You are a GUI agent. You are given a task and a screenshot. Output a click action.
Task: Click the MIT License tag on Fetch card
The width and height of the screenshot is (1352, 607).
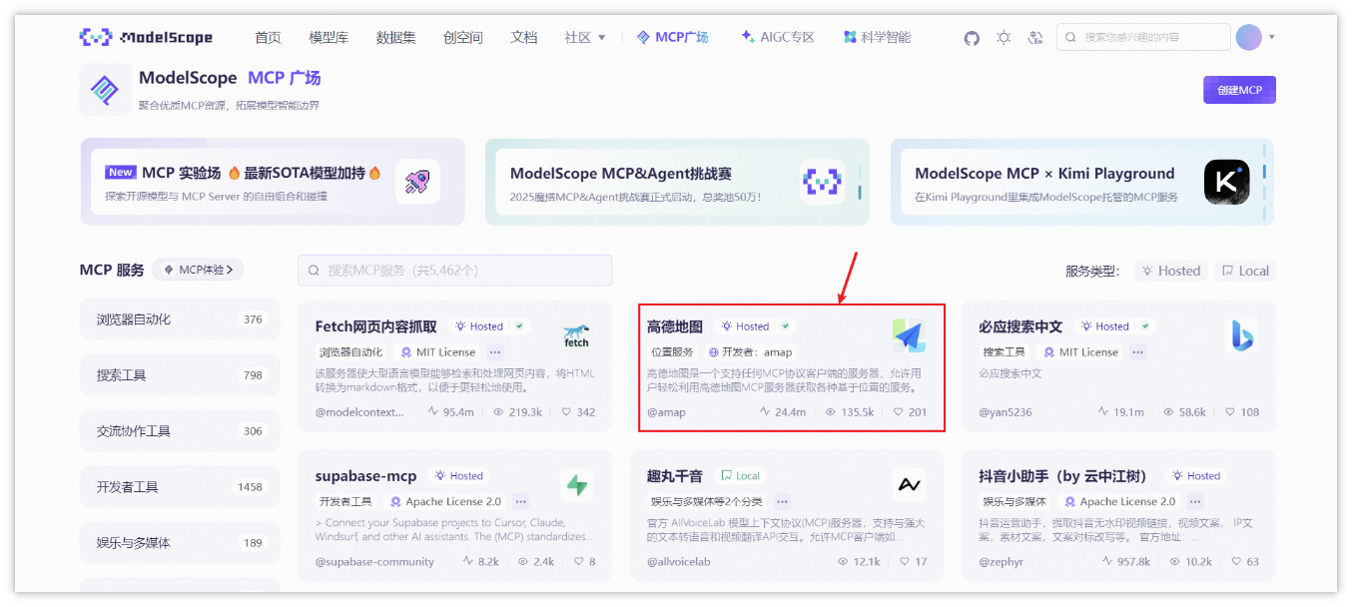438,352
